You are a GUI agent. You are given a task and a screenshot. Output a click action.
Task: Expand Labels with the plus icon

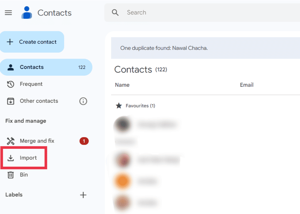[x=83, y=195]
